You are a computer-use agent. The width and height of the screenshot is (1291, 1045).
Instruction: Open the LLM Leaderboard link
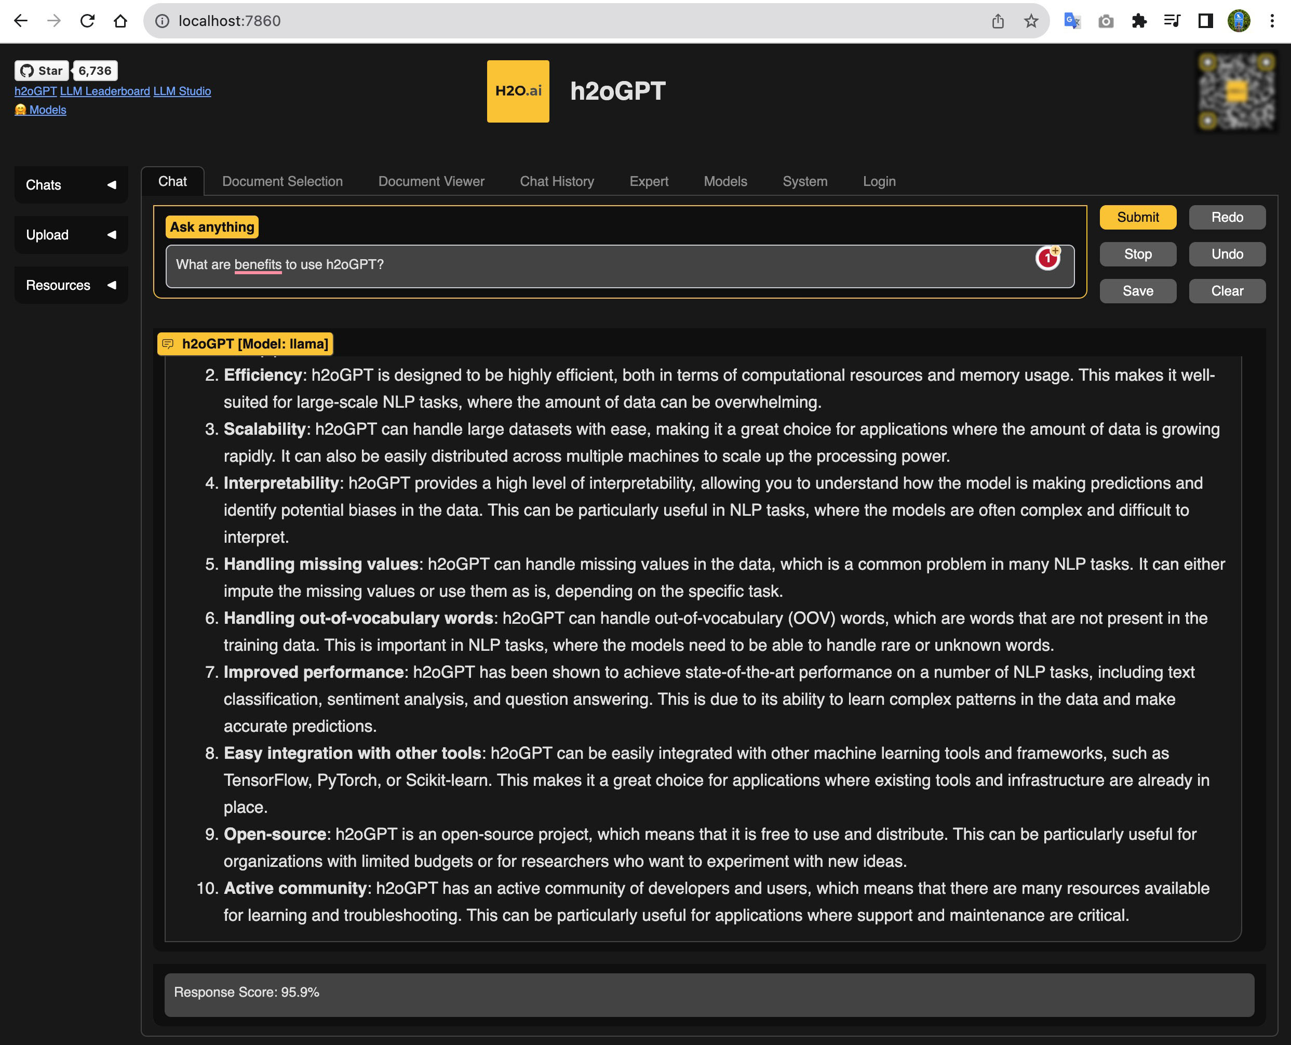pos(105,91)
